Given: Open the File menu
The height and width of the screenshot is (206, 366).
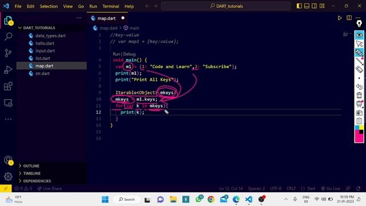Looking at the screenshot, I should [18, 6].
